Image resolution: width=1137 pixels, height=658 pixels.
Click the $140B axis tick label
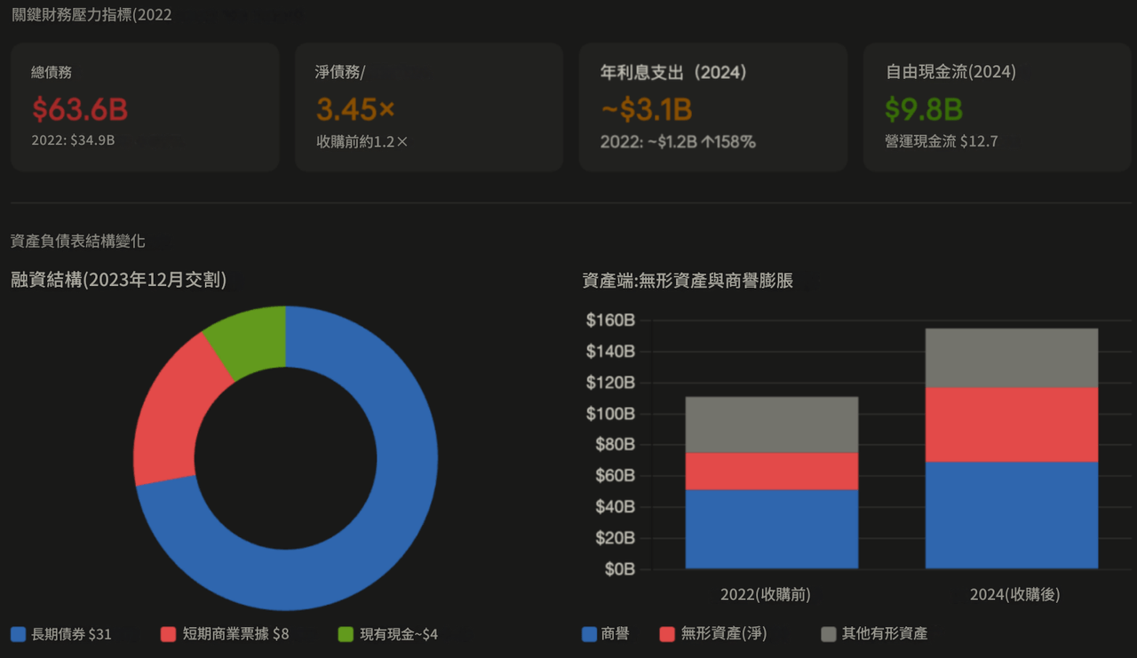(x=610, y=352)
